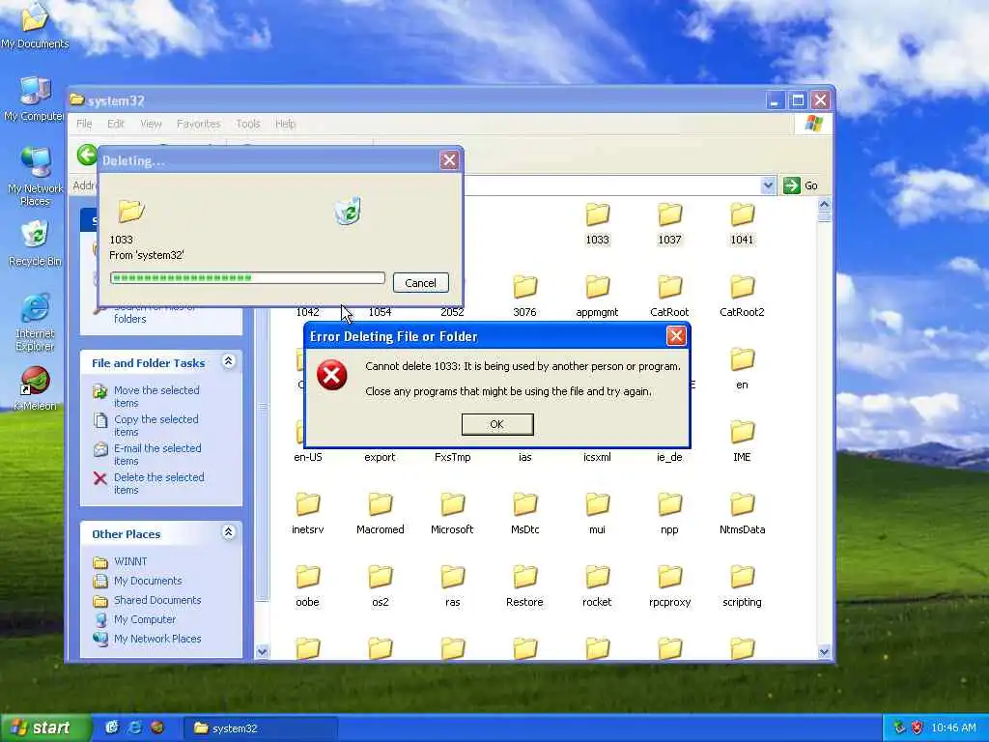Cancel the deleting operation
Screen dimensions: 989x742
coord(420,283)
